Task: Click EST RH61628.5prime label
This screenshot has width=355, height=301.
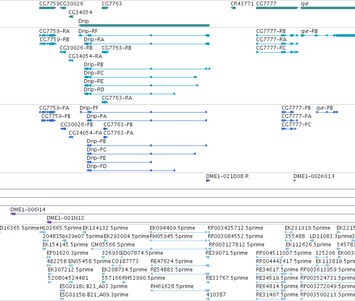Action: (172, 286)
